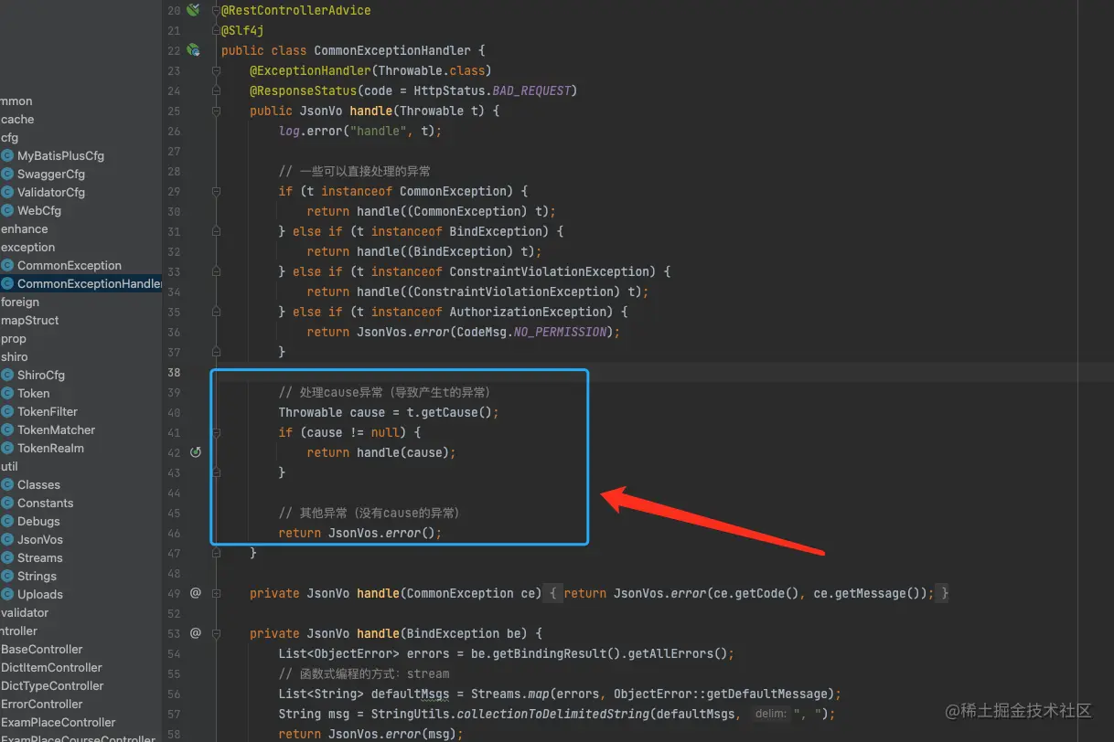This screenshot has width=1114, height=742.
Task: Open DictTypeController in the project tree
Action: [x=52, y=685]
